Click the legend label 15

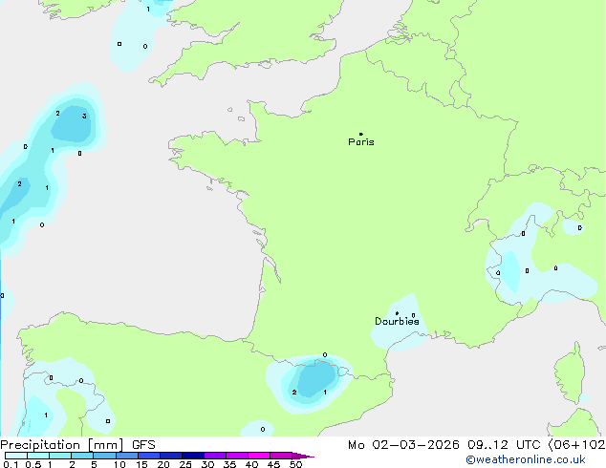click(141, 464)
